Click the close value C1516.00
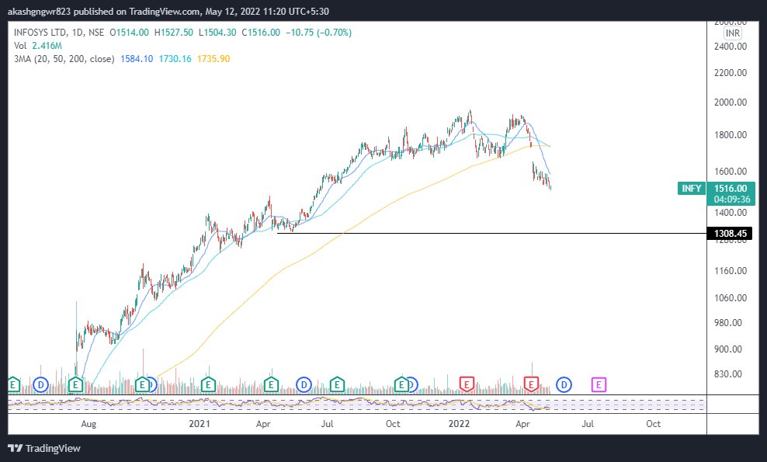This screenshot has width=767, height=462. (x=261, y=33)
